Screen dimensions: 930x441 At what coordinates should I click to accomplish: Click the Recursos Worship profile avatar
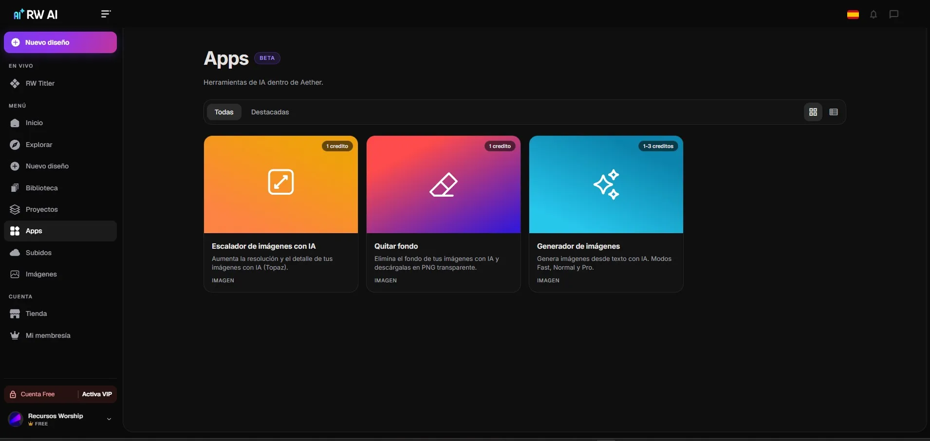(16, 419)
